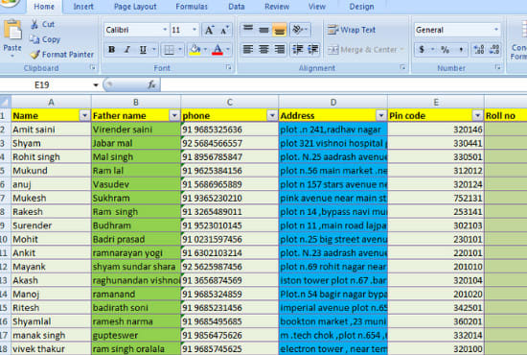Apply cell borders icon
Viewport: 527px width, 355px height.
(169, 50)
